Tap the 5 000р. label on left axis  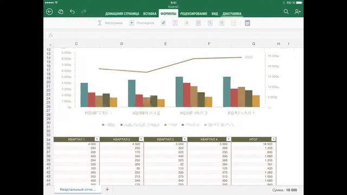point(66,77)
